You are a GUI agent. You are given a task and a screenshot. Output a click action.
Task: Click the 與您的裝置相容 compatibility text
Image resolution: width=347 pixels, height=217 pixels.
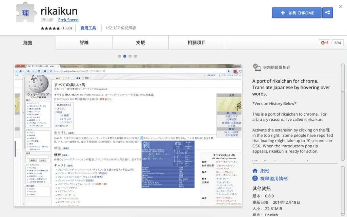(277, 67)
